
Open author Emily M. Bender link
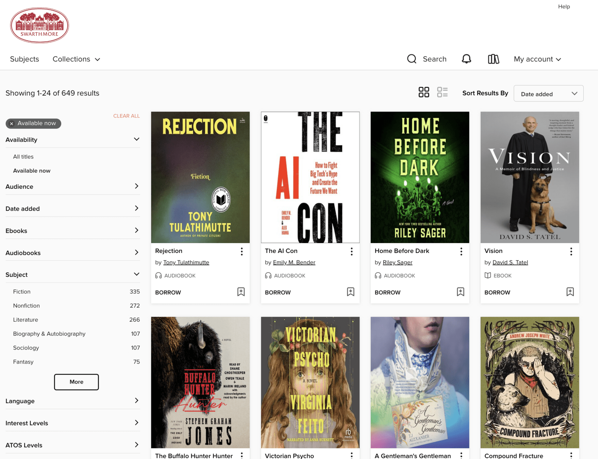294,262
